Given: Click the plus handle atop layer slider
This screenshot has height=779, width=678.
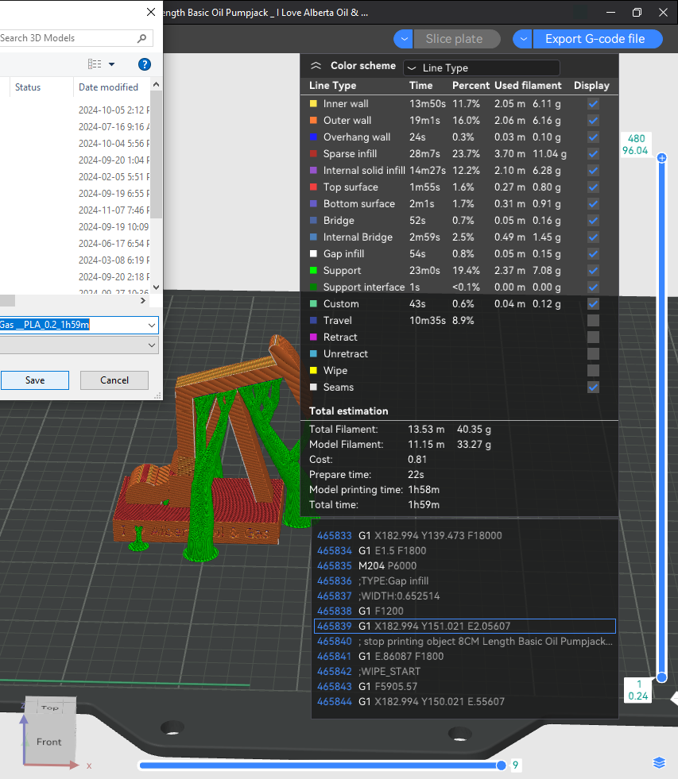Looking at the screenshot, I should pyautogui.click(x=661, y=158).
